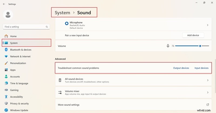This screenshot has height=113, width=216.
Task: Open the Gaming settings section
Action: click(x=14, y=90)
